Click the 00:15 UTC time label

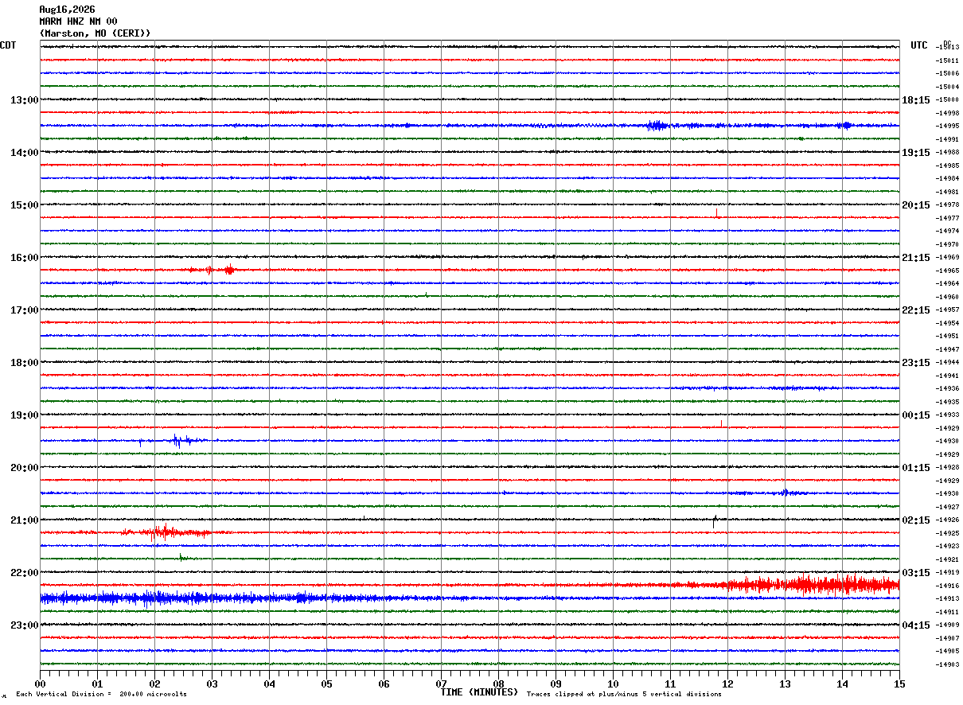(916, 415)
